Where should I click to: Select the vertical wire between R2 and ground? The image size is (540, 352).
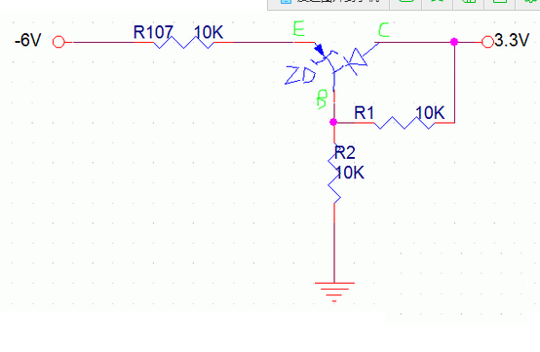click(x=334, y=243)
